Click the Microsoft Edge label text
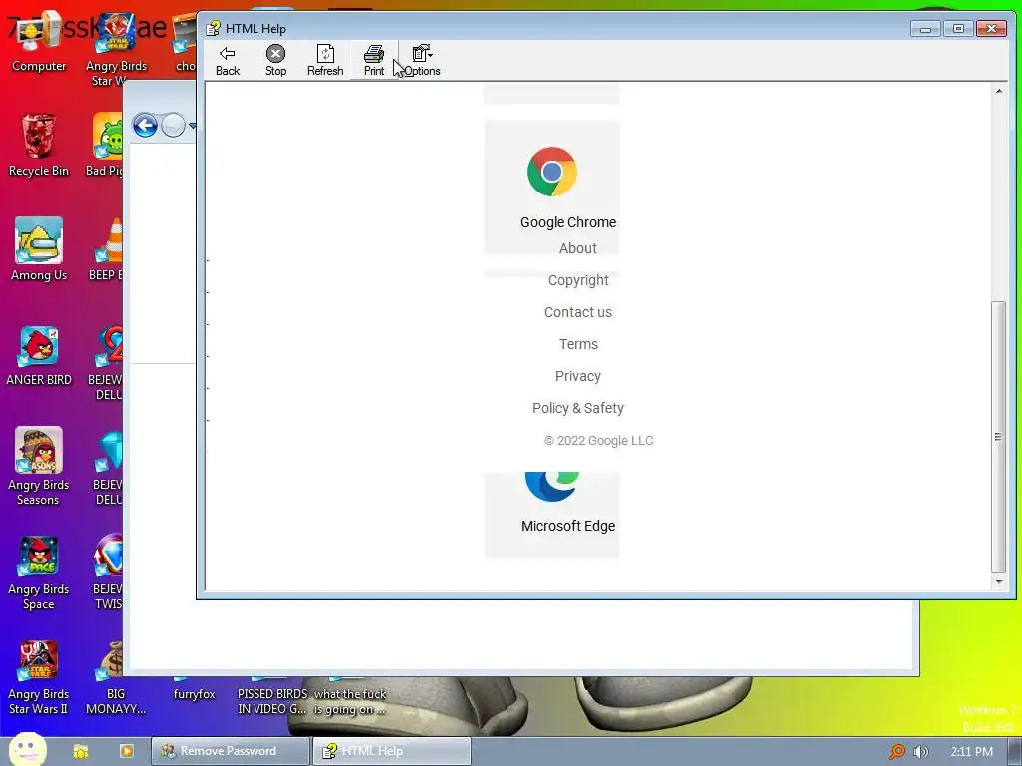The image size is (1022, 766). [x=568, y=526]
